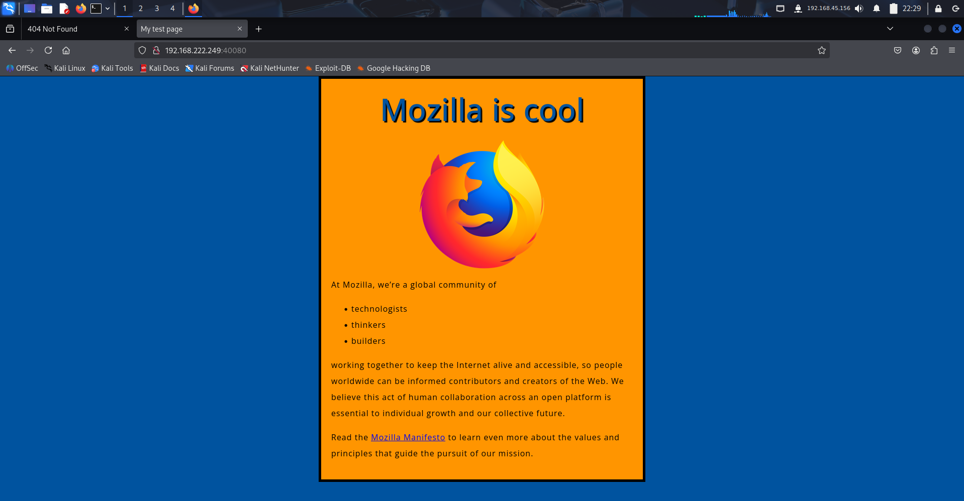Launch the file manager from the panel
Screen dimensions: 964x501
tap(47, 8)
